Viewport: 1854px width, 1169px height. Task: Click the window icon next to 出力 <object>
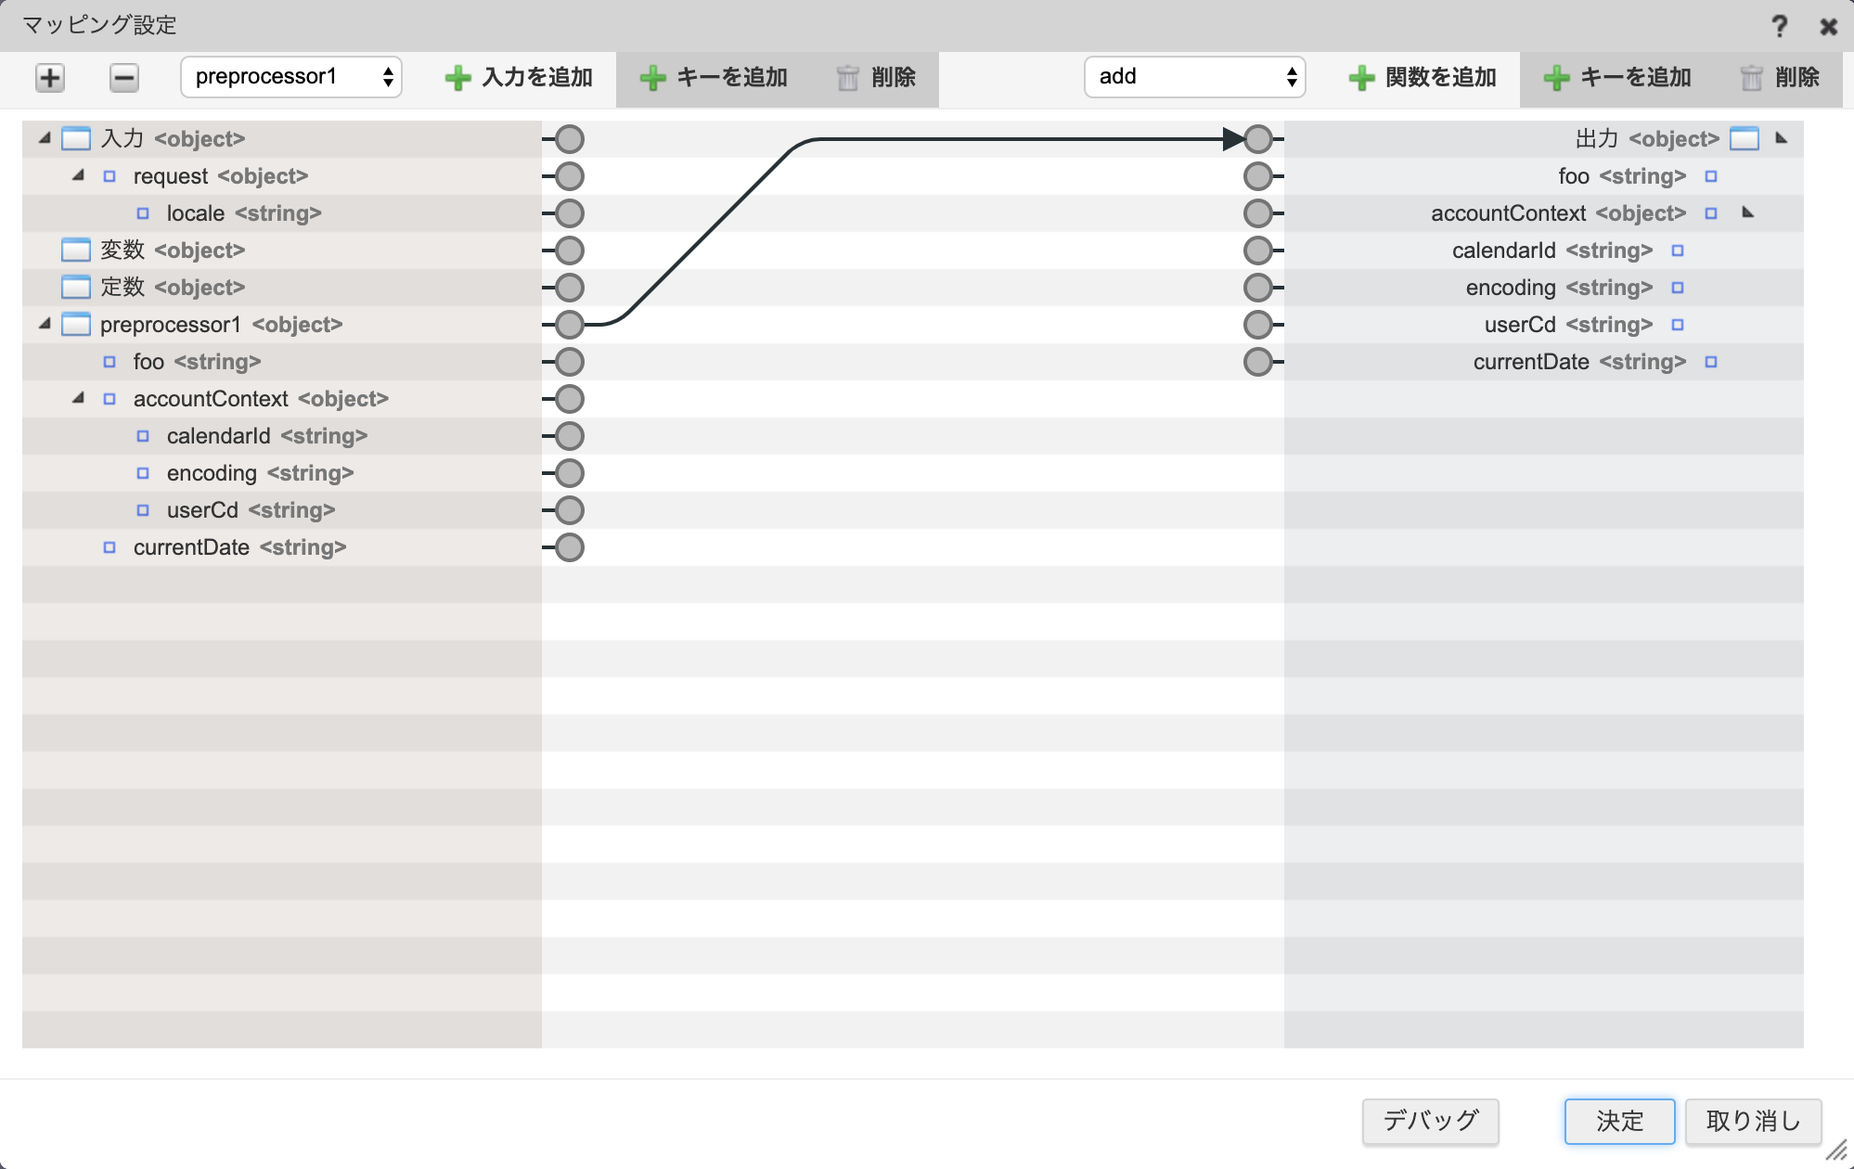tap(1745, 138)
